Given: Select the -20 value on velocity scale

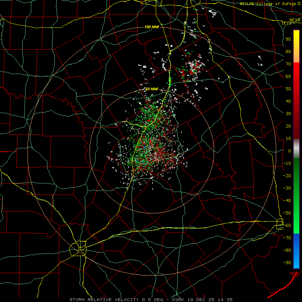Looking at the screenshot, I should click(287, 176).
